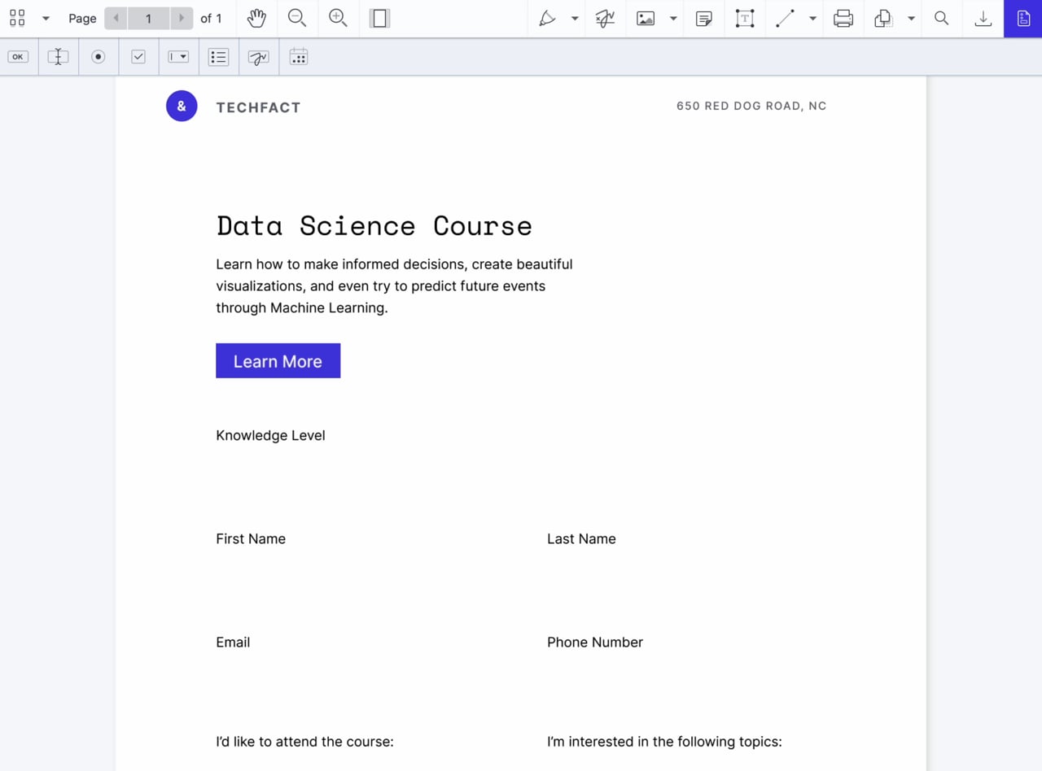Add a list box form field
The width and height of the screenshot is (1042, 771).
coord(218,57)
